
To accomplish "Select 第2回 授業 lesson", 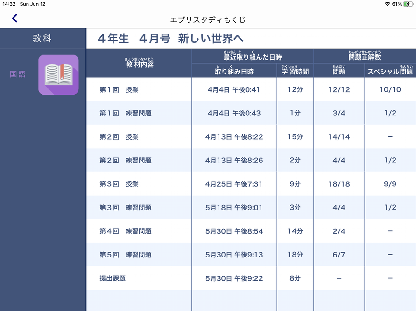I will click(x=119, y=137).
